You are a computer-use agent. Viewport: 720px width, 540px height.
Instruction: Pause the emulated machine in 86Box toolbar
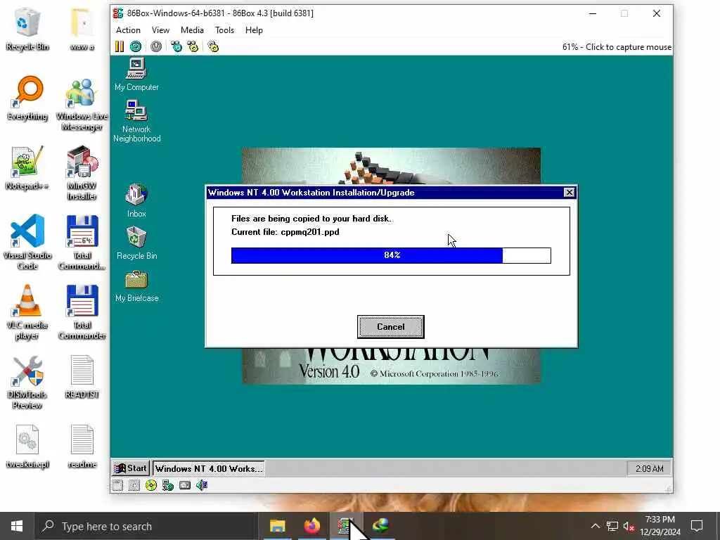tap(120, 46)
